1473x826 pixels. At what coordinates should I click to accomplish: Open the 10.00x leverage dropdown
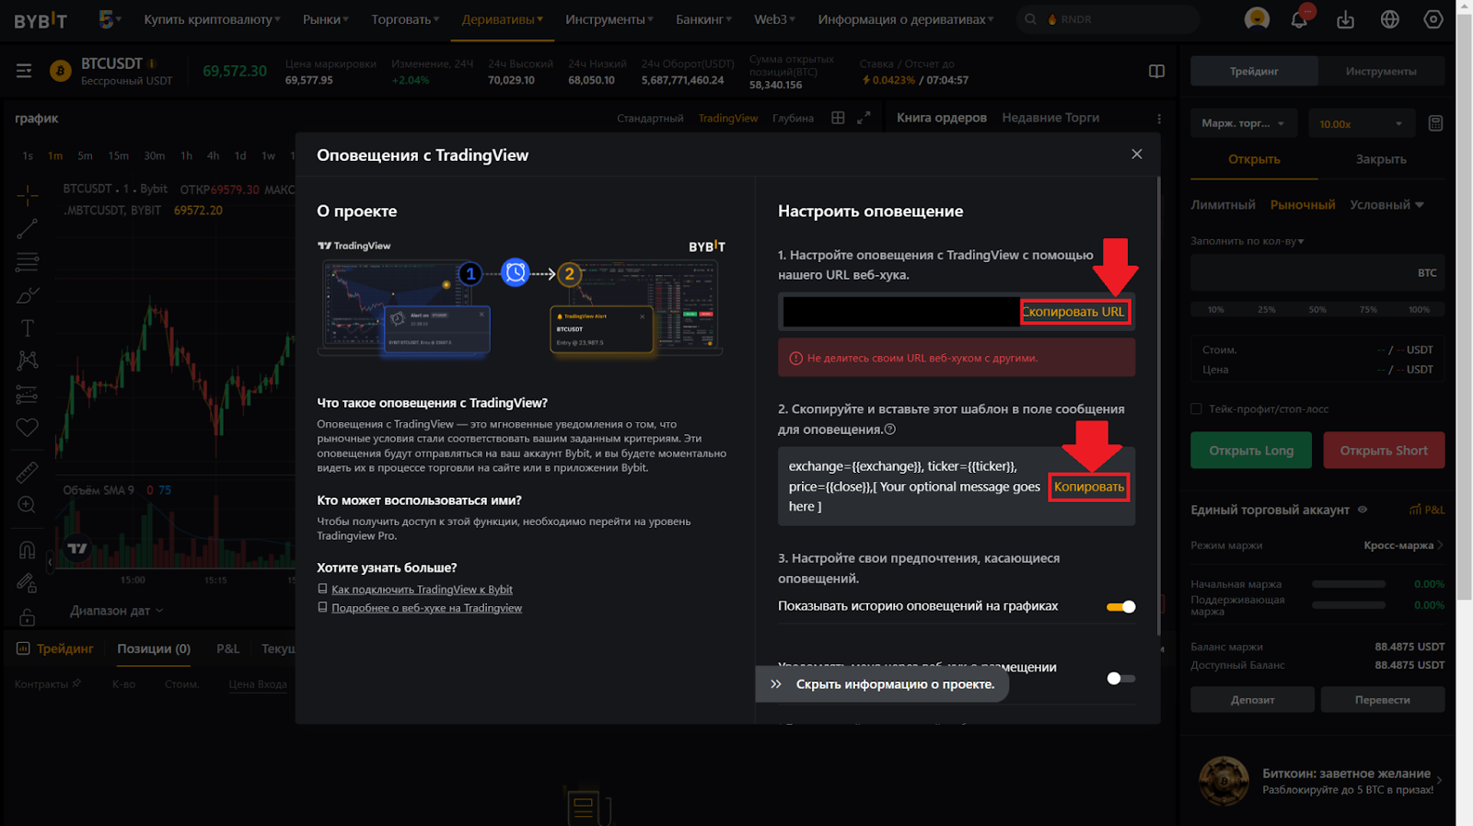coord(1361,123)
